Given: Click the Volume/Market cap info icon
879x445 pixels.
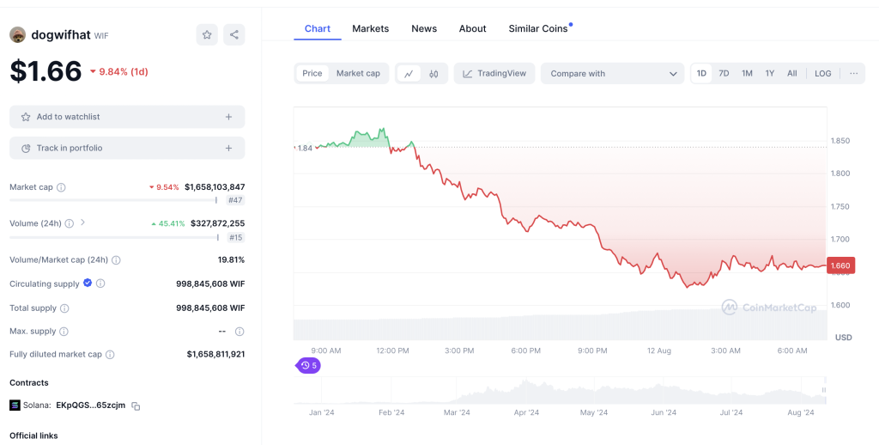Looking at the screenshot, I should [116, 260].
